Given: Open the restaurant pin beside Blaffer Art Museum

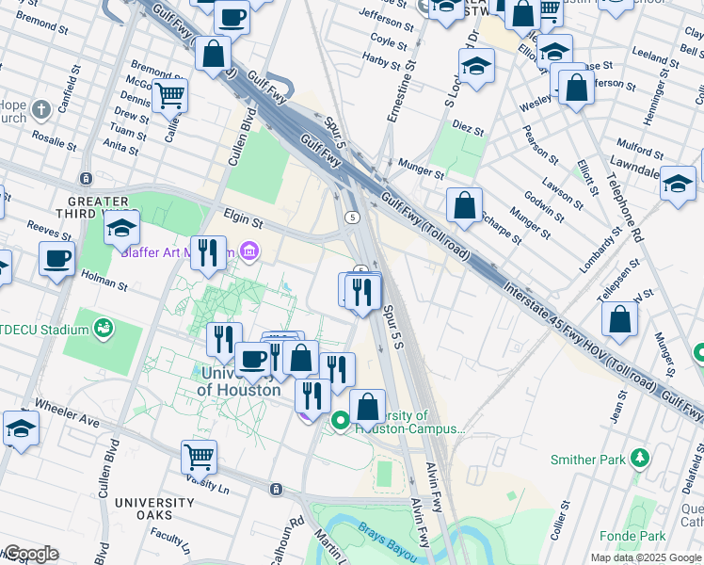Looking at the screenshot, I should click(208, 251).
